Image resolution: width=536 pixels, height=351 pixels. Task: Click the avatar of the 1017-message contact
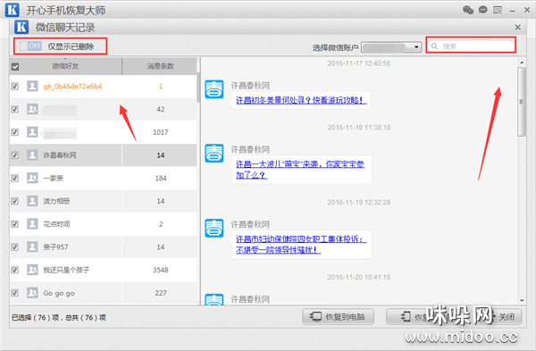pyautogui.click(x=32, y=132)
